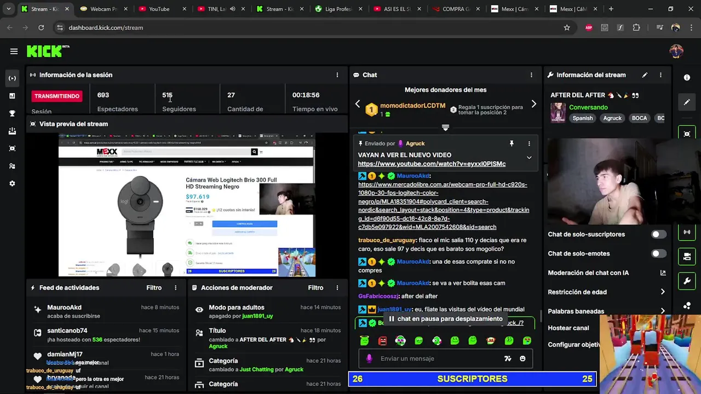Viewport: 701px width, 394px height.
Task: Click the stream preview thumbnail
Action: 187,205
